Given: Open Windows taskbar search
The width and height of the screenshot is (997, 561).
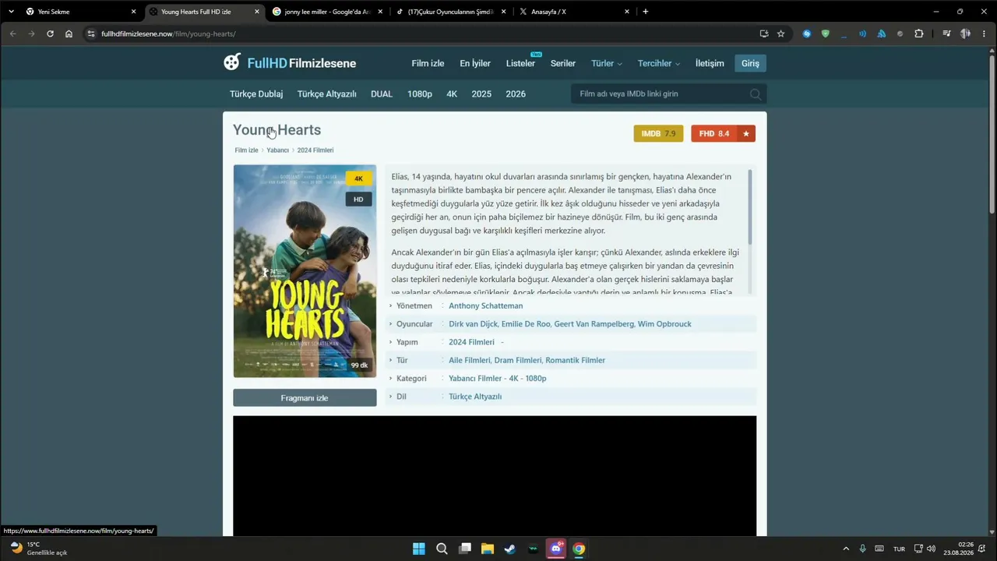Looking at the screenshot, I should (442, 549).
